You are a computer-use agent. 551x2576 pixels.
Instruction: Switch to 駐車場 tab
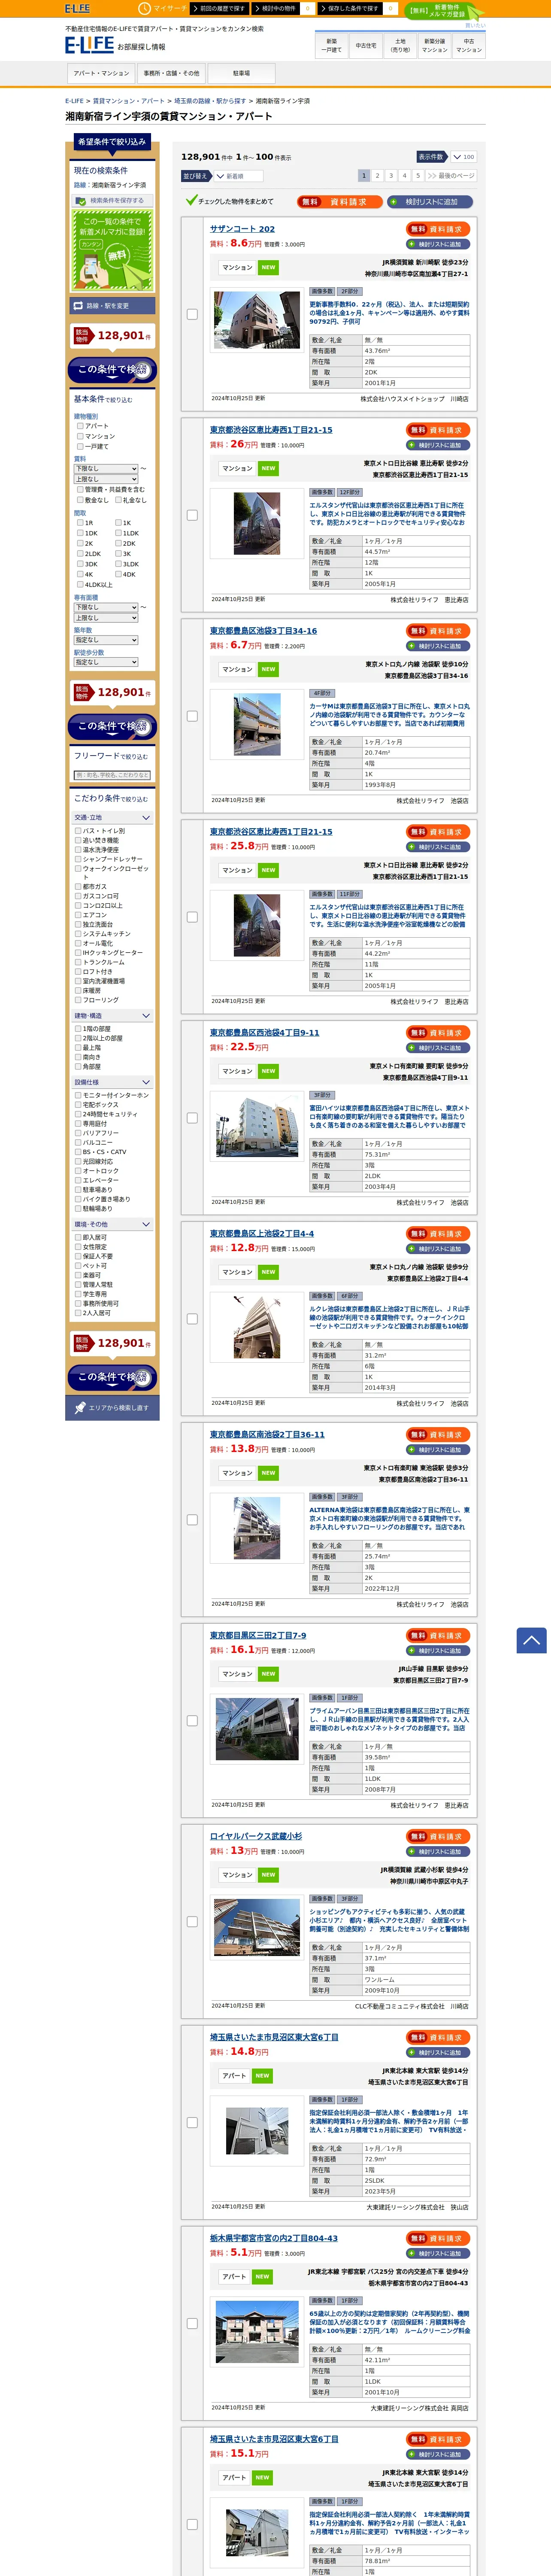(241, 73)
